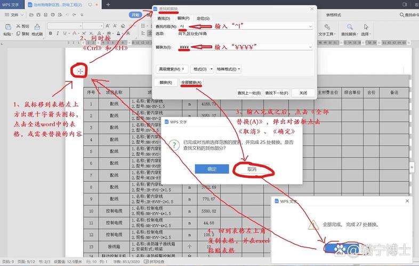Open the 文件 menu
Image resolution: width=419 pixels, height=266 pixels.
(14, 15)
